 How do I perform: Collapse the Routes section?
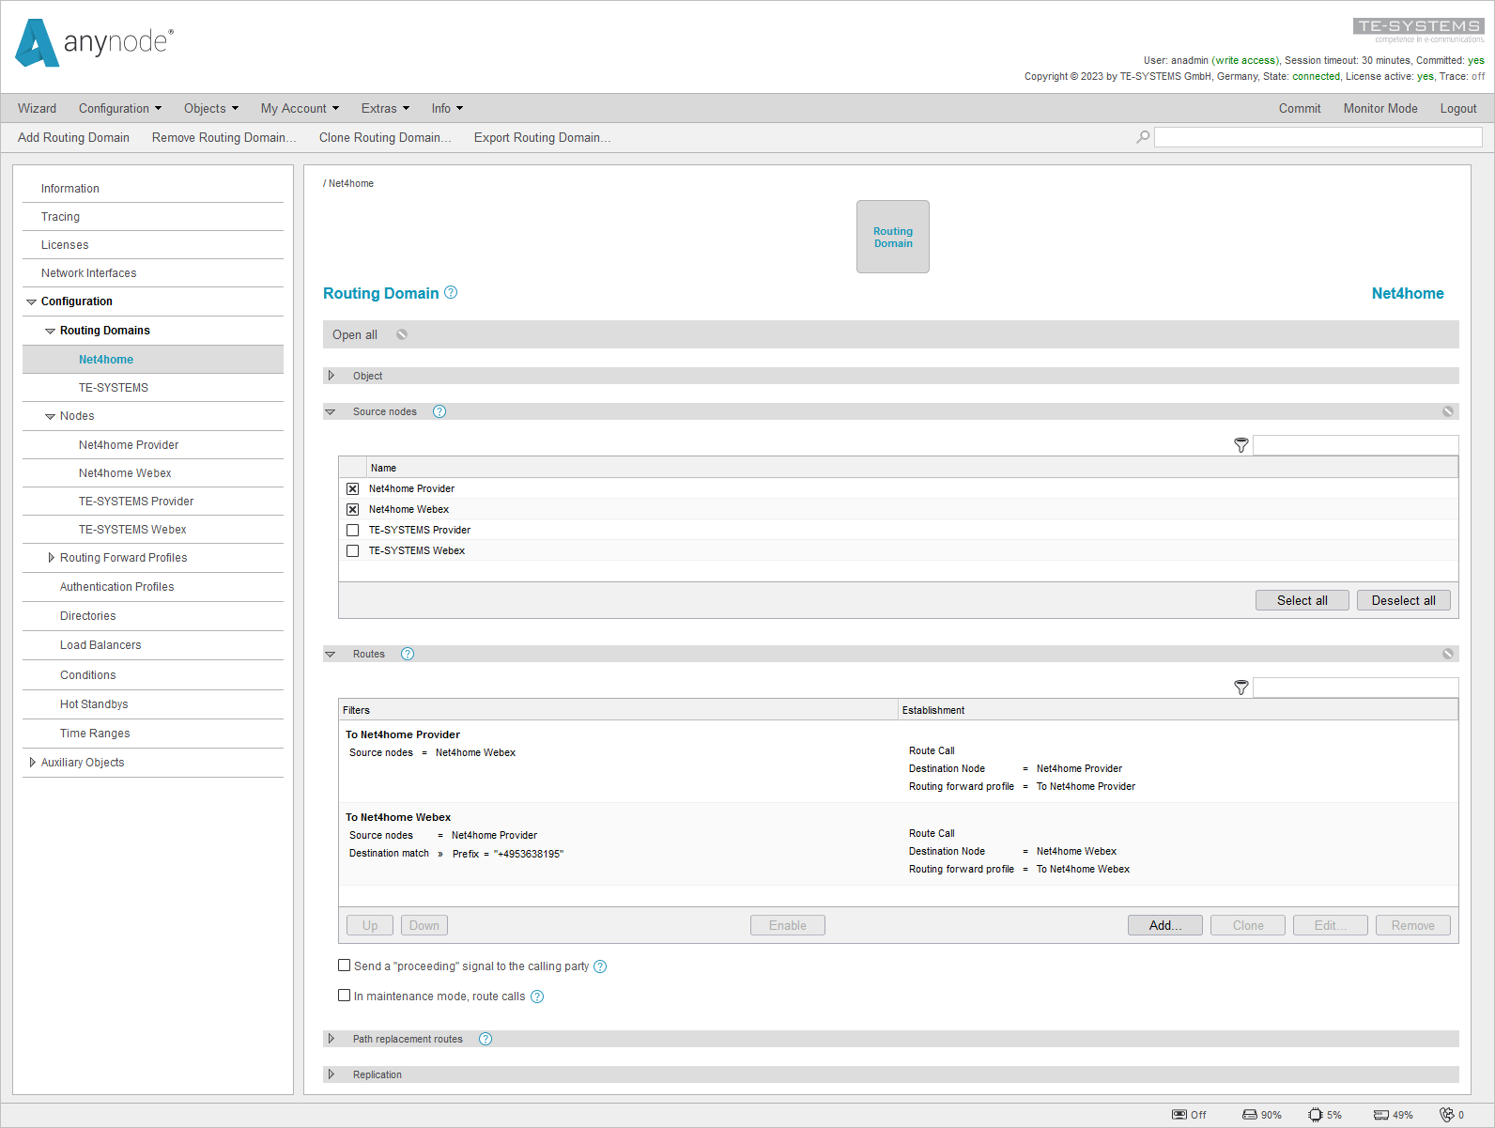(331, 654)
